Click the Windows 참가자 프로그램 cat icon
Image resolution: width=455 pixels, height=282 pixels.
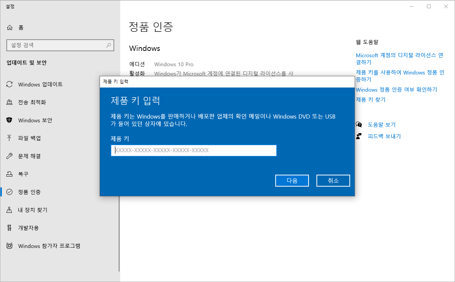pos(10,246)
